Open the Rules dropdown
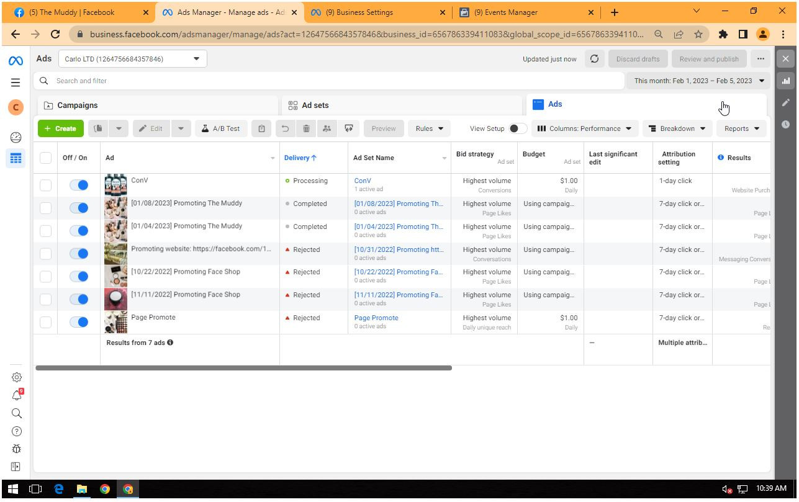The height and width of the screenshot is (502, 799). pos(429,128)
